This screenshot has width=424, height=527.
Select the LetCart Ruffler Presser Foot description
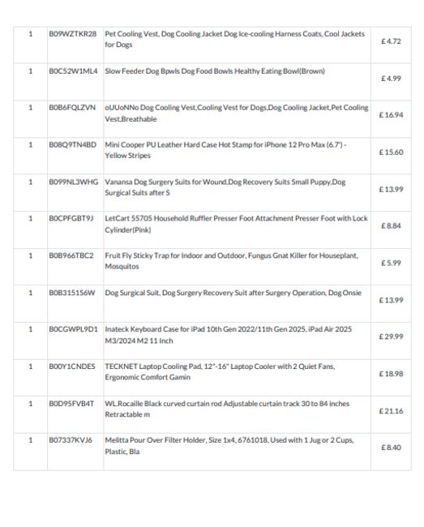pos(236,224)
